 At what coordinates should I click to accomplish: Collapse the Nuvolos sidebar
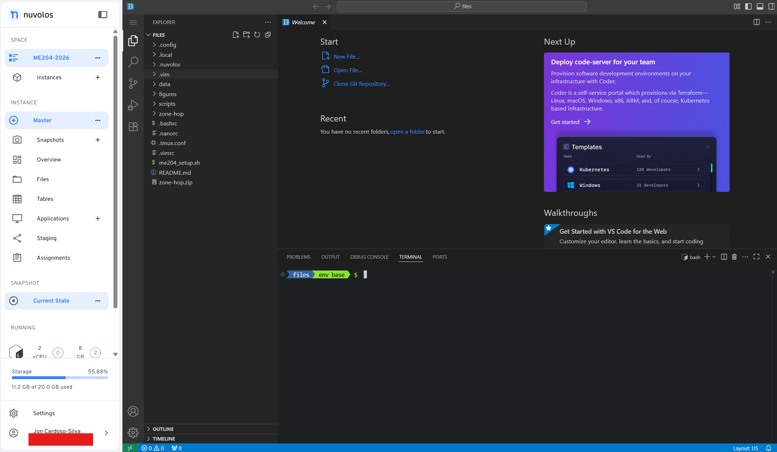point(103,15)
